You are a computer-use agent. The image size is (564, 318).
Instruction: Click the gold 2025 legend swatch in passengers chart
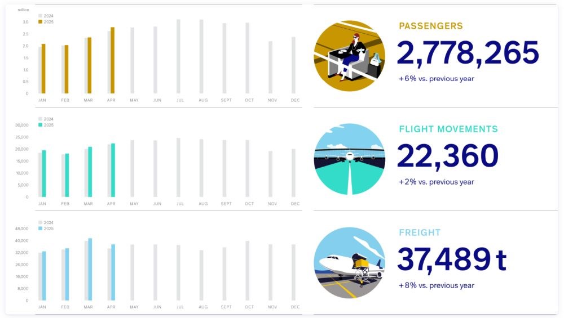click(x=40, y=22)
